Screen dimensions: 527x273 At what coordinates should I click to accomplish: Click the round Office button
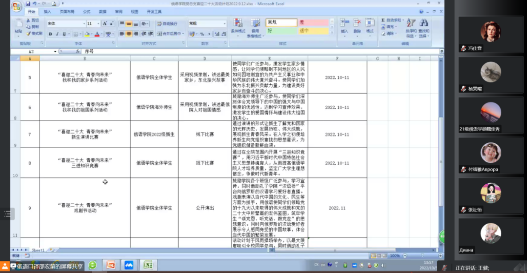click(17, 6)
